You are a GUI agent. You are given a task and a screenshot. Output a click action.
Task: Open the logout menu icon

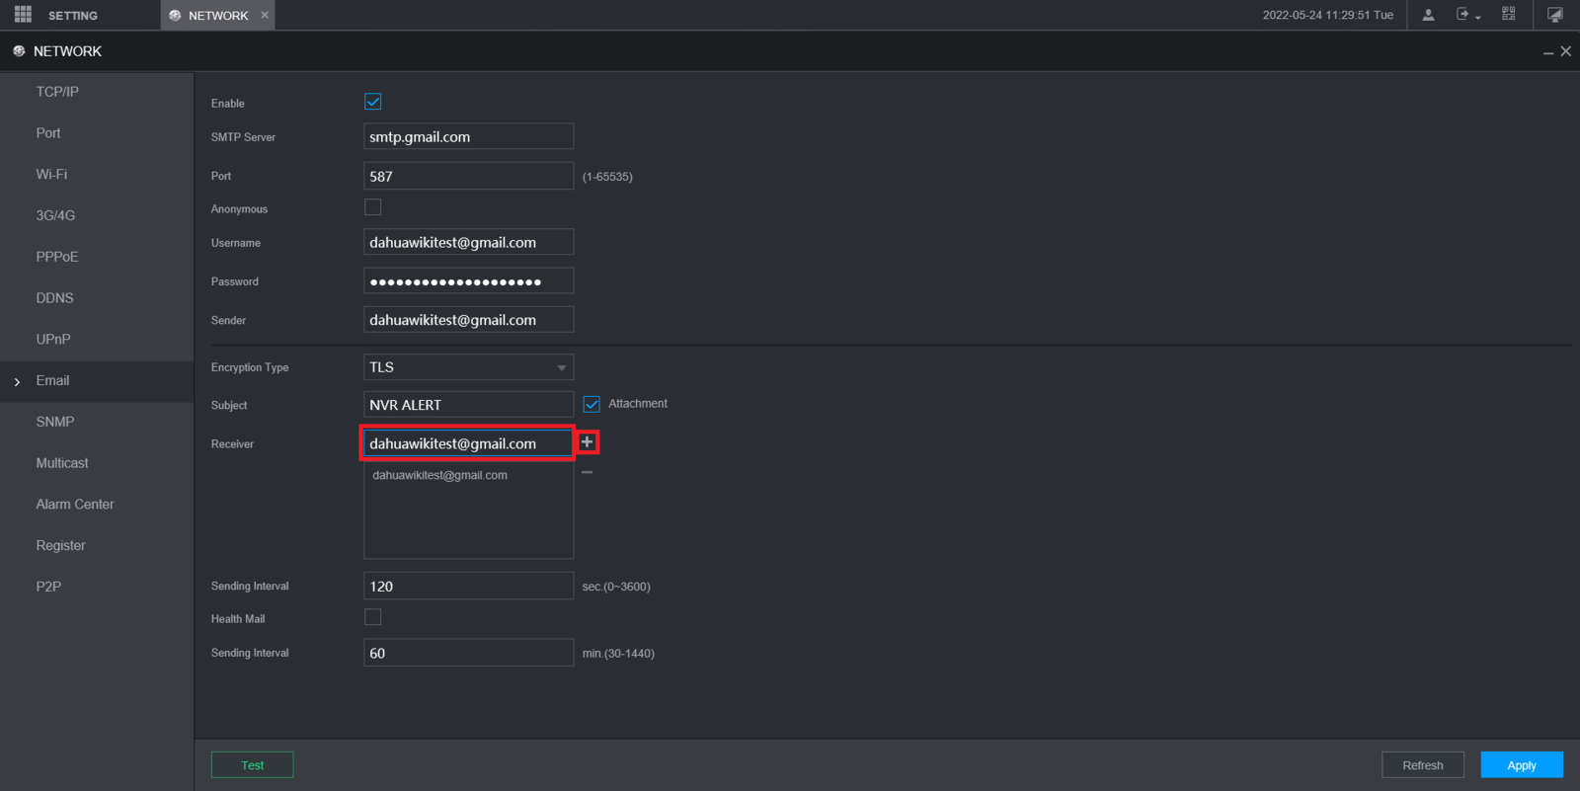pyautogui.click(x=1465, y=15)
